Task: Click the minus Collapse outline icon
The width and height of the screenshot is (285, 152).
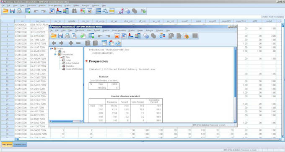Action: click(78, 43)
